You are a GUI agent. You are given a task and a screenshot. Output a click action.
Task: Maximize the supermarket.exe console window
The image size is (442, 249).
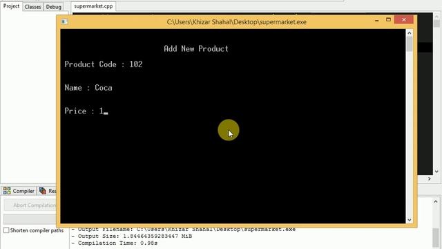click(388, 20)
